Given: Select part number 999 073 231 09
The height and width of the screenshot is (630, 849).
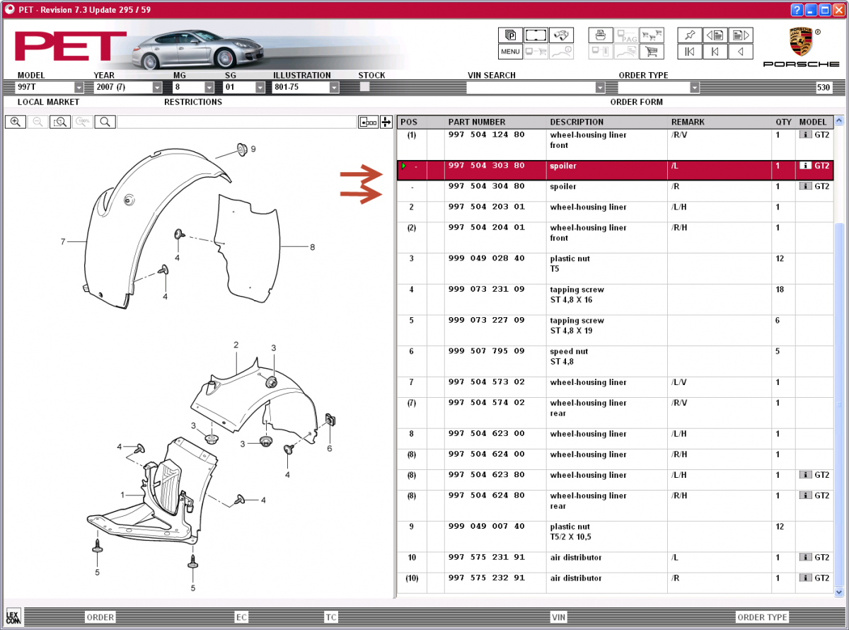Looking at the screenshot, I should coord(487,290).
